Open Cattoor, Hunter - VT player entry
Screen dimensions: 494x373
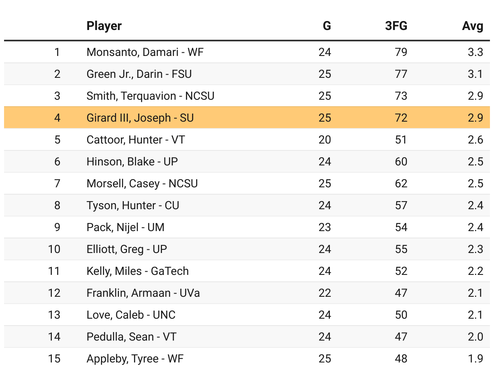(x=136, y=139)
